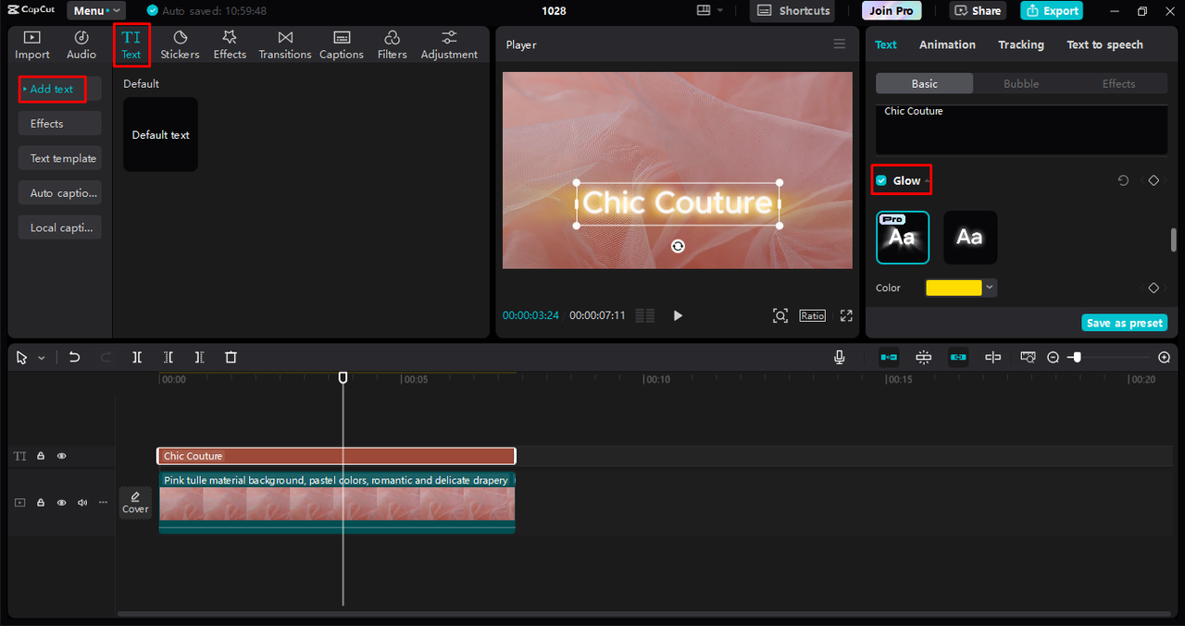Screen dimensions: 1185x626
Task: Toggle the linkage option in timeline toolbar
Action: click(x=958, y=357)
